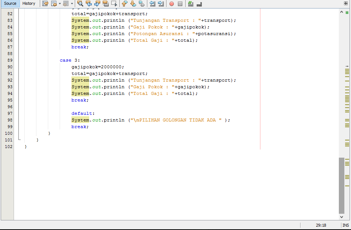This screenshot has height=230, width=351.
Task: Click the 'break;' statement on line 99
Action: (80, 127)
